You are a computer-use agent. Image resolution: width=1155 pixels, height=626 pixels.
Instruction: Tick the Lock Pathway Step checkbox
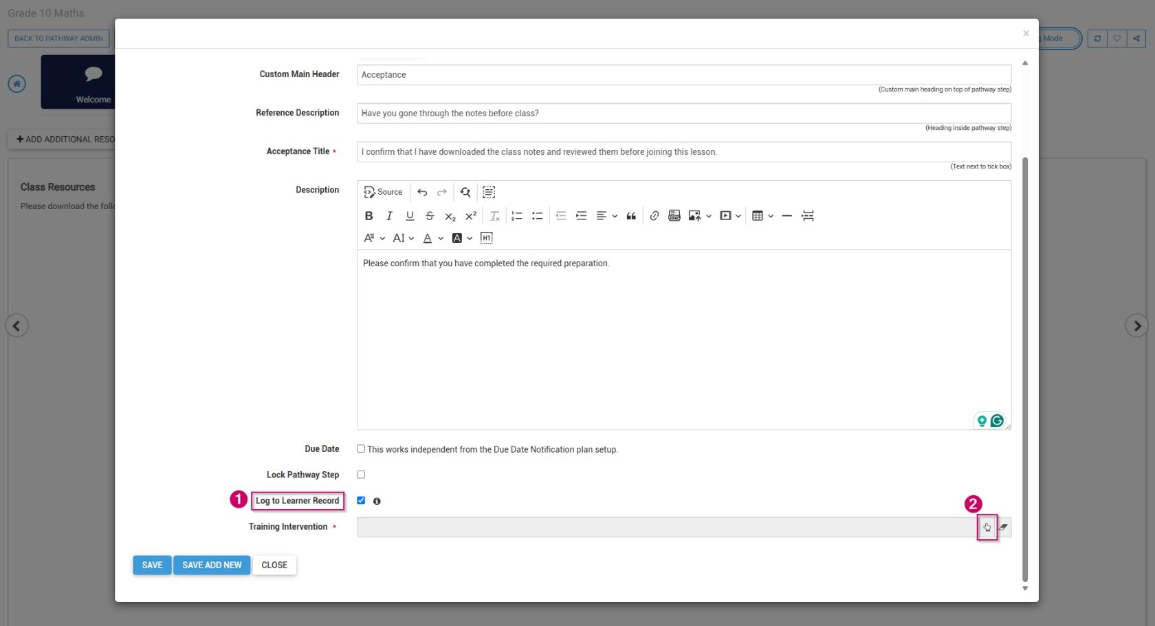point(361,475)
